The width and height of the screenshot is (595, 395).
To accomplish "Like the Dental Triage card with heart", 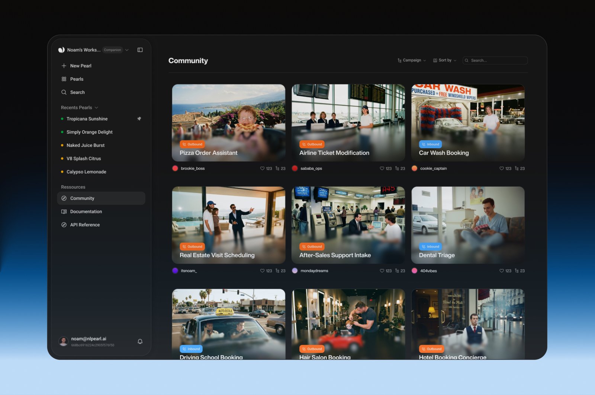I will click(501, 271).
